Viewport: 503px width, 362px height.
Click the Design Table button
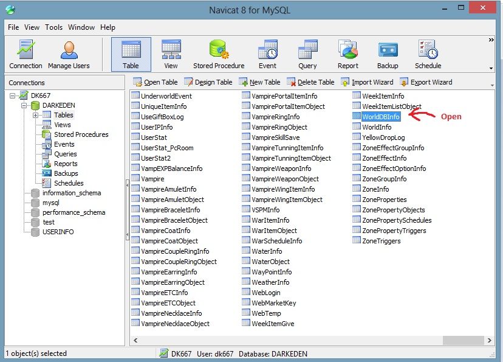point(208,82)
